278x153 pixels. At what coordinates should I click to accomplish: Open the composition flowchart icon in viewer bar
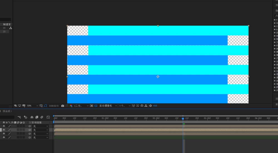(146, 106)
